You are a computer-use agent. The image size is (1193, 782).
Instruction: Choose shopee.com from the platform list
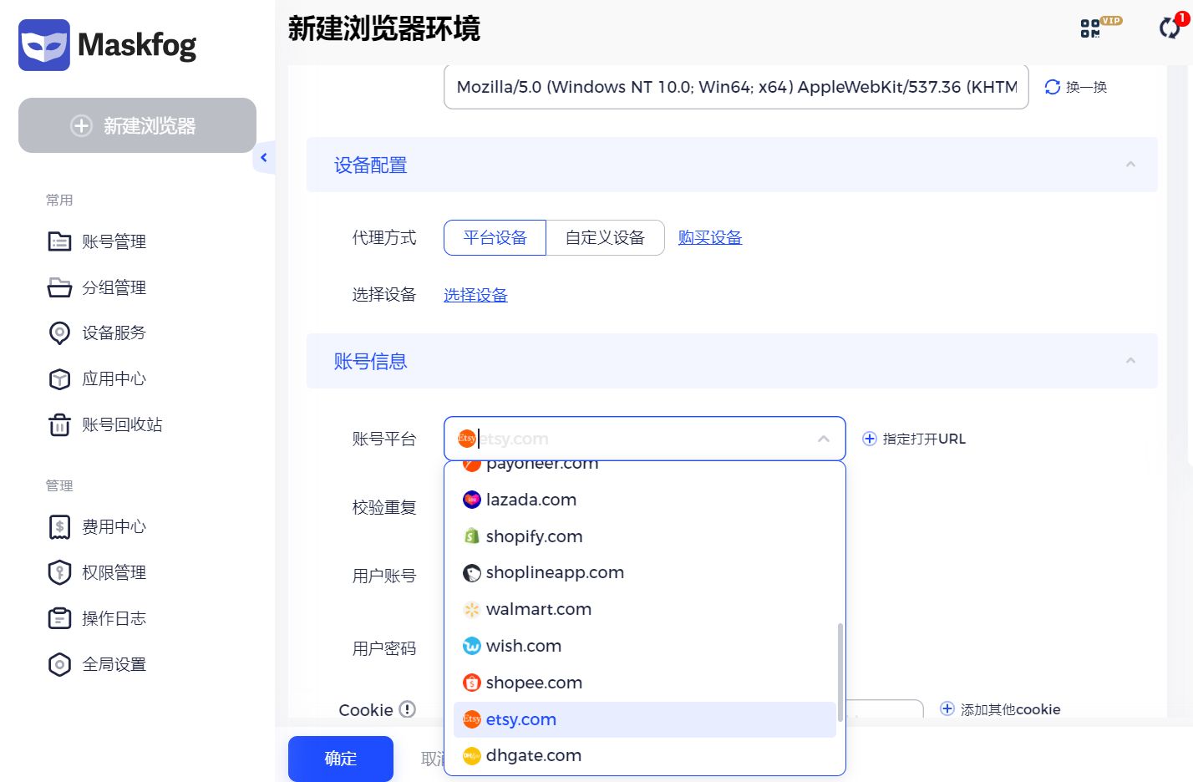click(x=644, y=683)
